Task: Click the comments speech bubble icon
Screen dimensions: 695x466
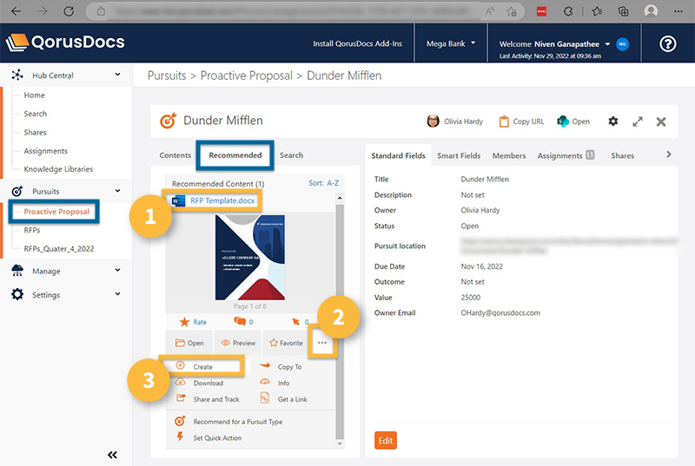Action: (x=240, y=321)
